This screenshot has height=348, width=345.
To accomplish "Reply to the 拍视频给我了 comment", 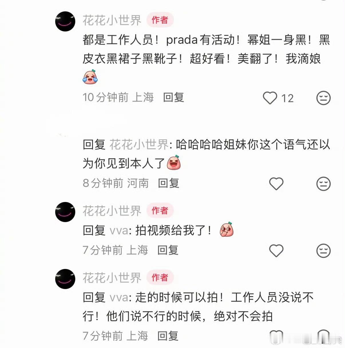I will [168, 250].
